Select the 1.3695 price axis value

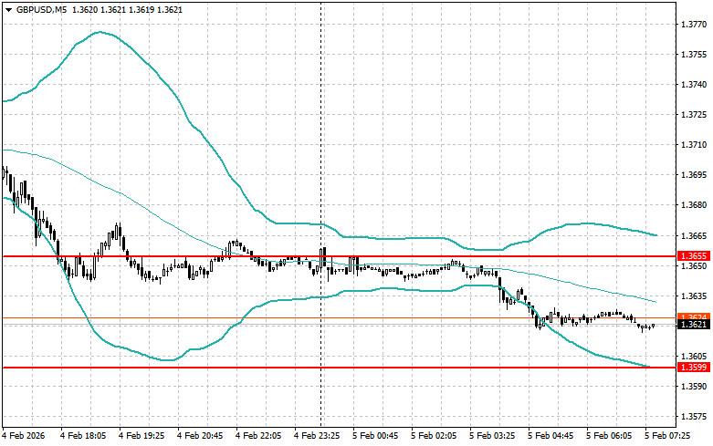pos(694,175)
